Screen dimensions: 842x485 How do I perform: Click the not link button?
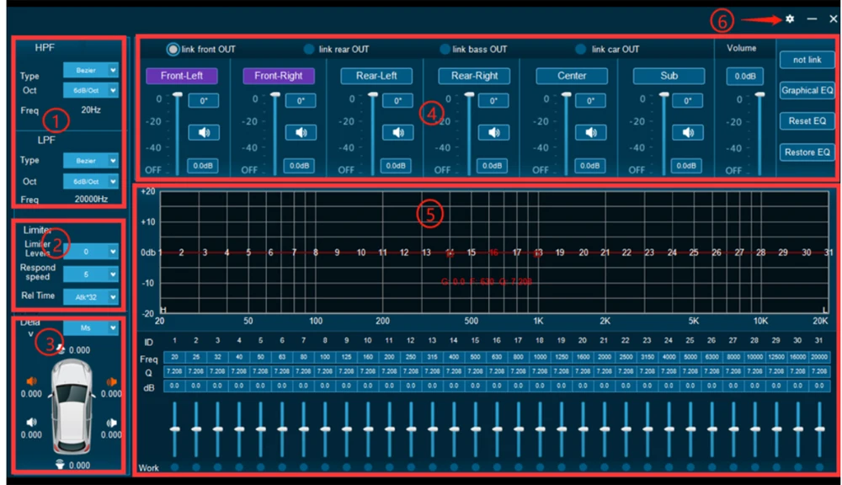pyautogui.click(x=807, y=60)
